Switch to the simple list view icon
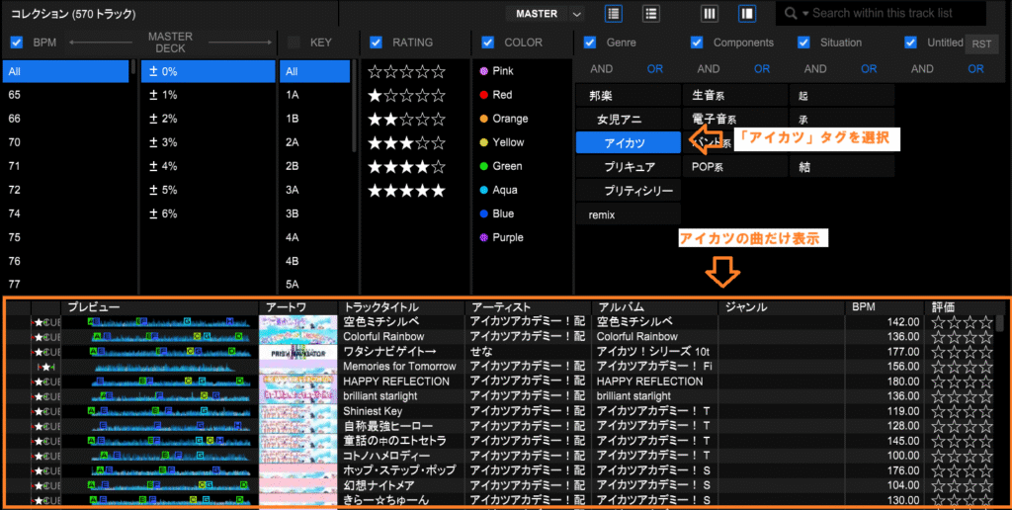This screenshot has height=510, width=1012. (x=651, y=14)
